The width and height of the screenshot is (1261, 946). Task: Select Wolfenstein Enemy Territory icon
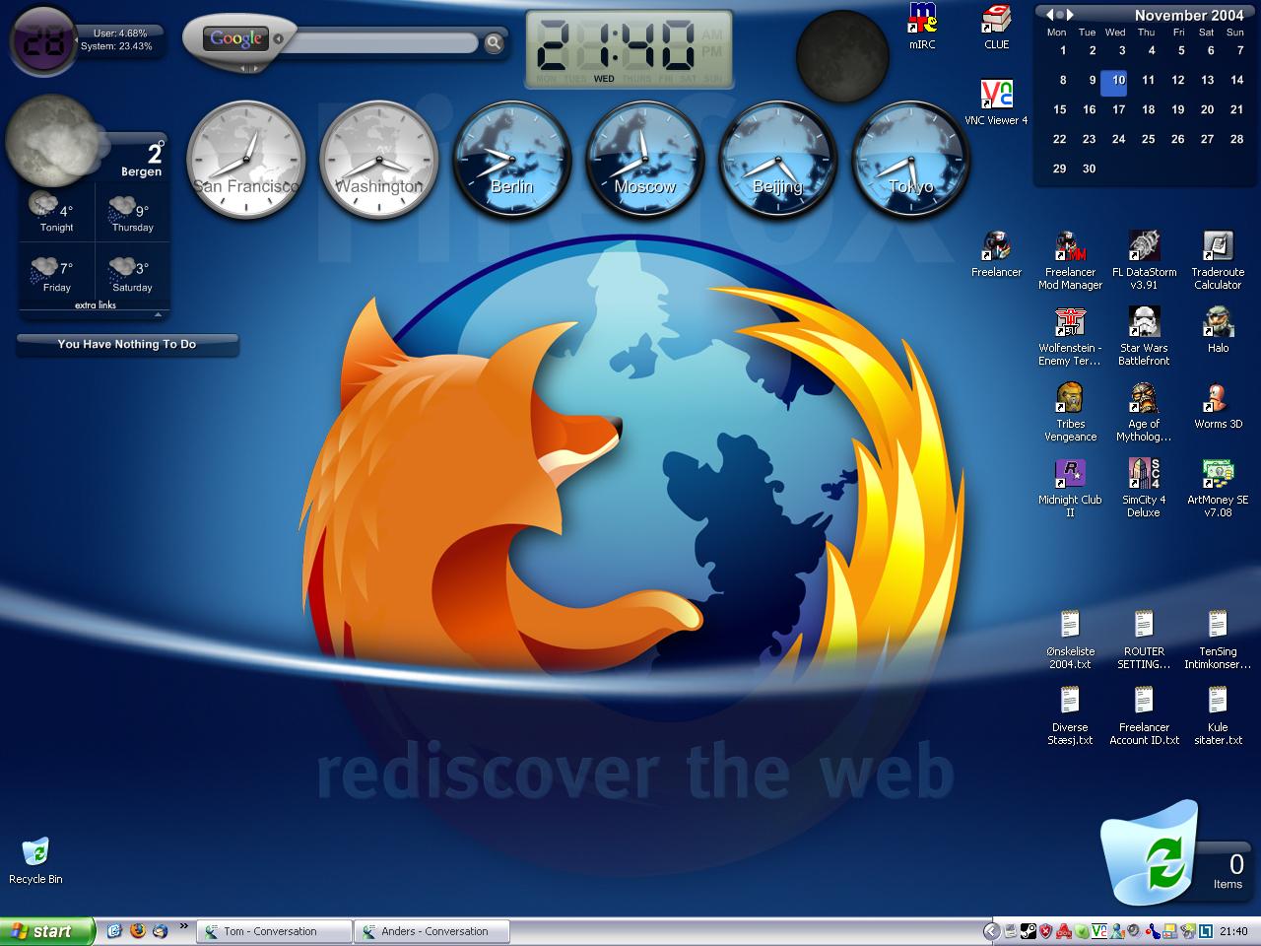1070,336
